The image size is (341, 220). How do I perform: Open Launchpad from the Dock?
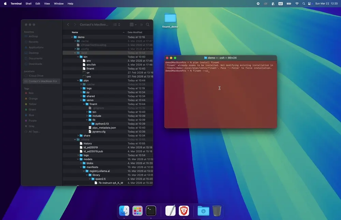tap(137, 211)
